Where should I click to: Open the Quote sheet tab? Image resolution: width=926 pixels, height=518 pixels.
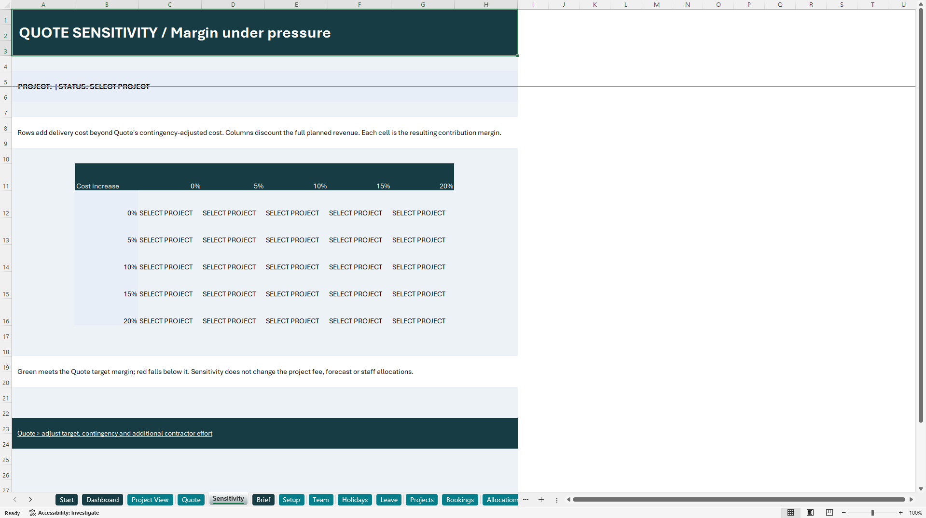point(191,500)
